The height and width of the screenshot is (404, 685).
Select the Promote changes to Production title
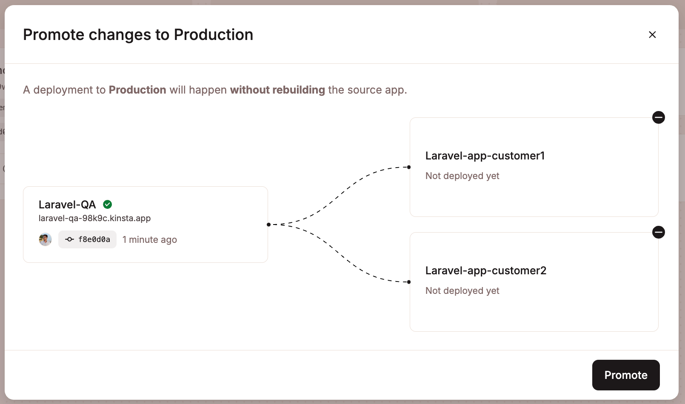138,34
